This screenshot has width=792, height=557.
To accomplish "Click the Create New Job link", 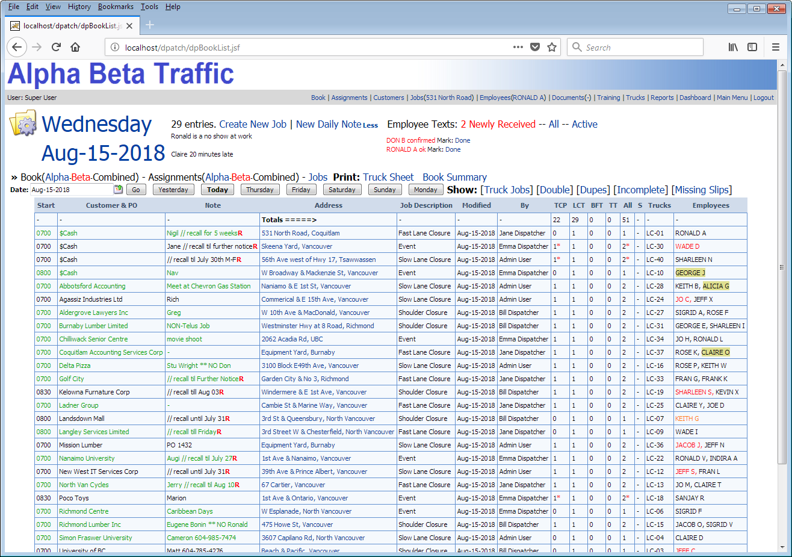I will [x=253, y=124].
